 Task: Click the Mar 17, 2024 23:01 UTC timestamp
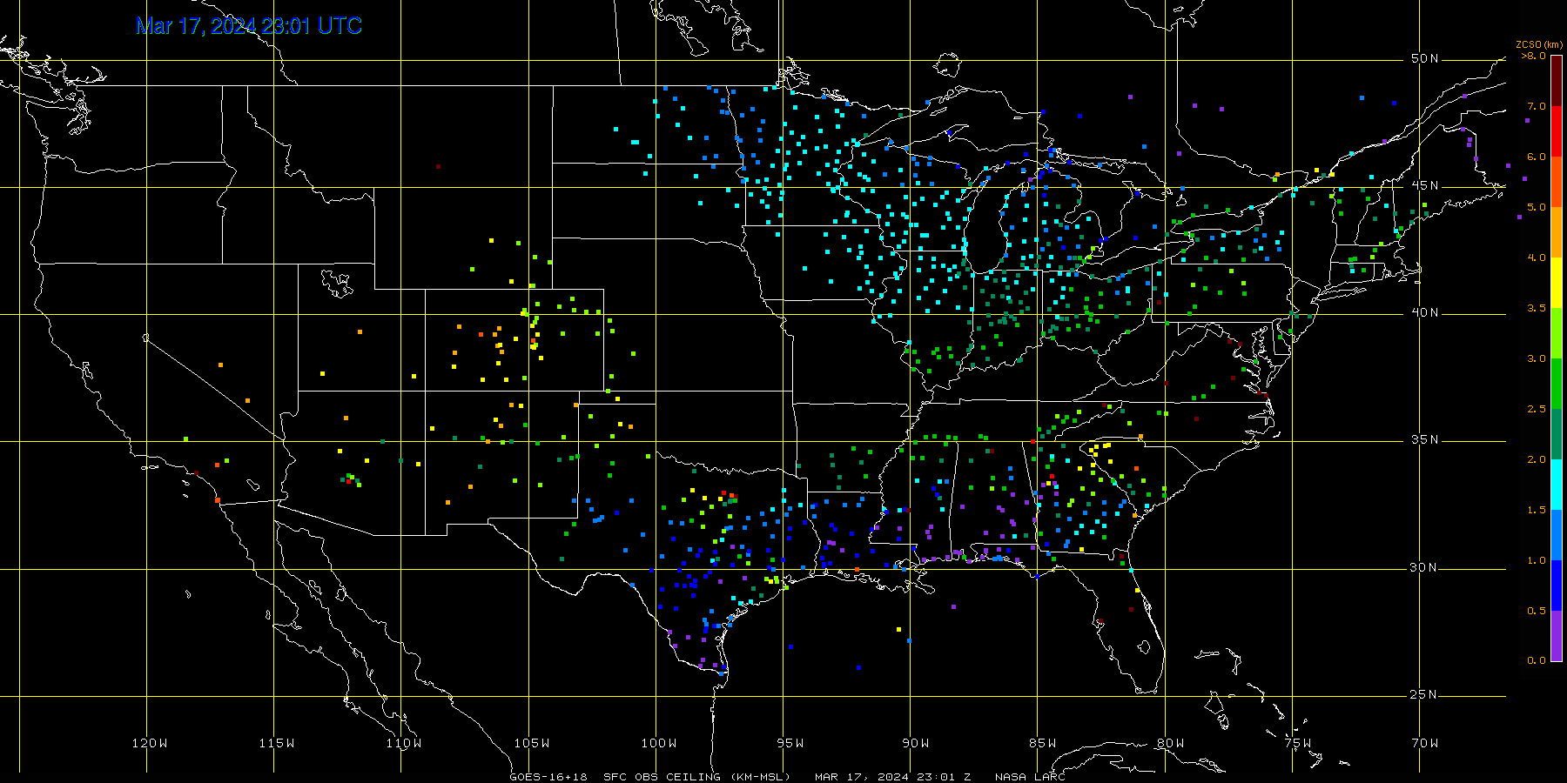click(249, 26)
